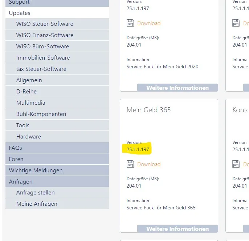The height and width of the screenshot is (241, 249).
Task: Click the floppy disk icon for Mein Geld 2020
Action: click(130, 23)
